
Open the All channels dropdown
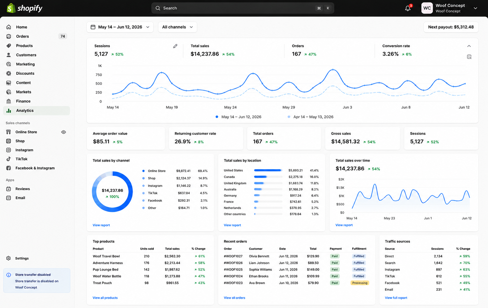[178, 27]
